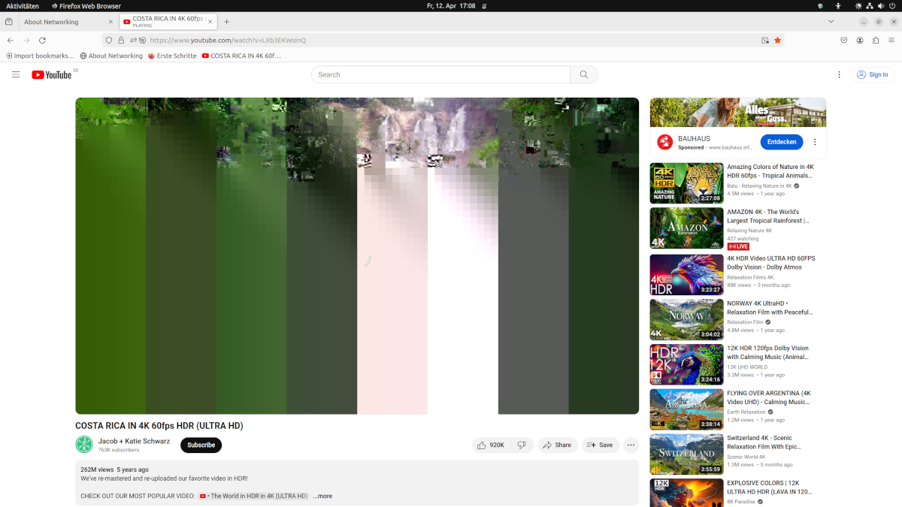Screen dimensions: 902x507
Task: Click the Share button
Action: click(558, 445)
